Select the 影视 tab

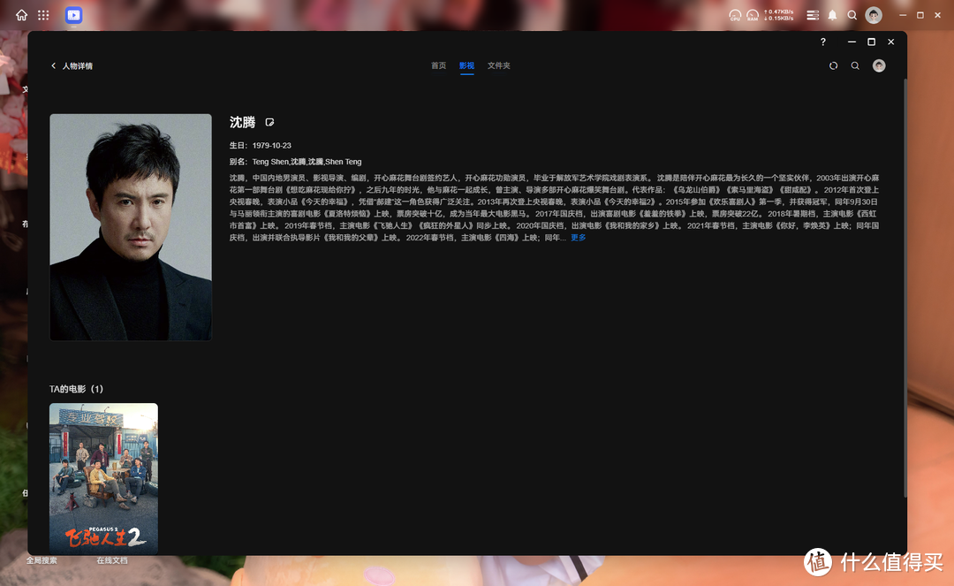(x=466, y=65)
